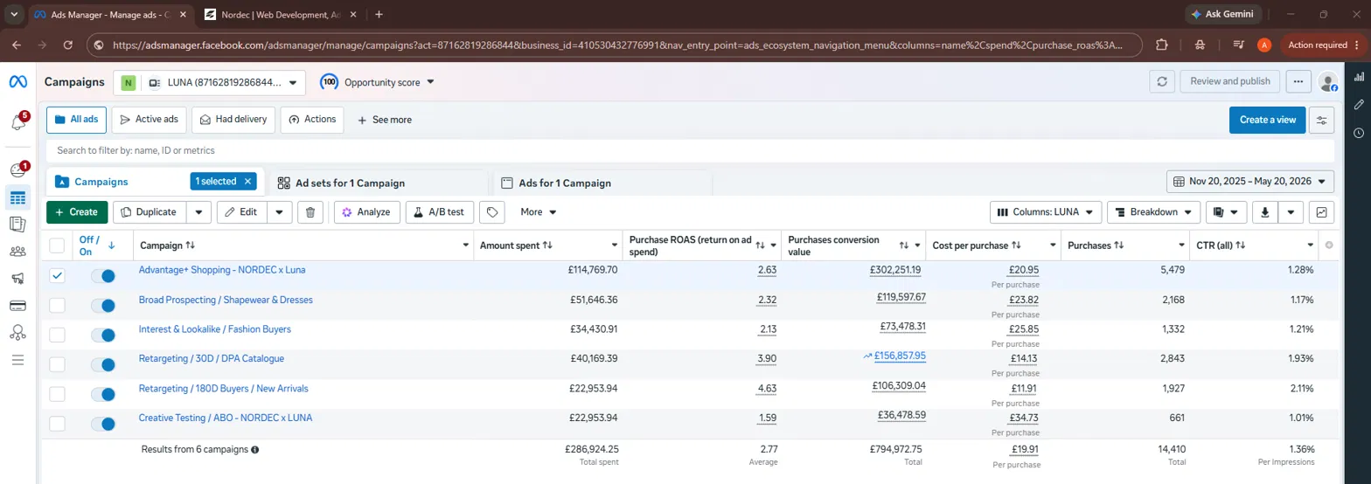Open the Events Manager nodes icon
Screen dimensions: 1371x484
pos(17,333)
